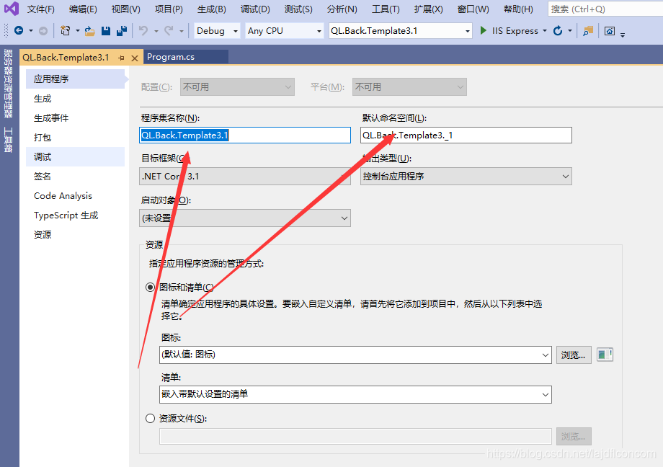Click the Visual Studio logo icon
The width and height of the screenshot is (663, 467).
pyautogui.click(x=12, y=9)
